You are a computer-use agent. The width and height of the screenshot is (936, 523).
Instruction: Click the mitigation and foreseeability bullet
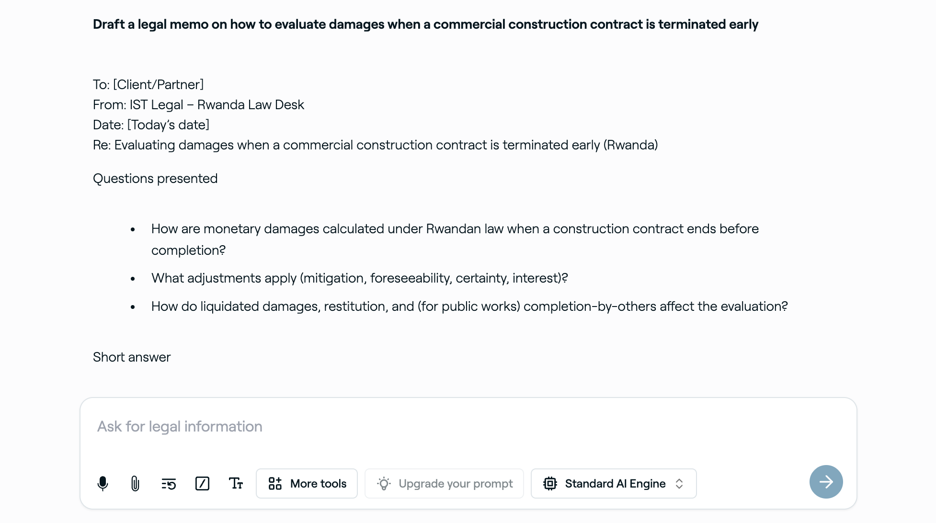tap(359, 278)
